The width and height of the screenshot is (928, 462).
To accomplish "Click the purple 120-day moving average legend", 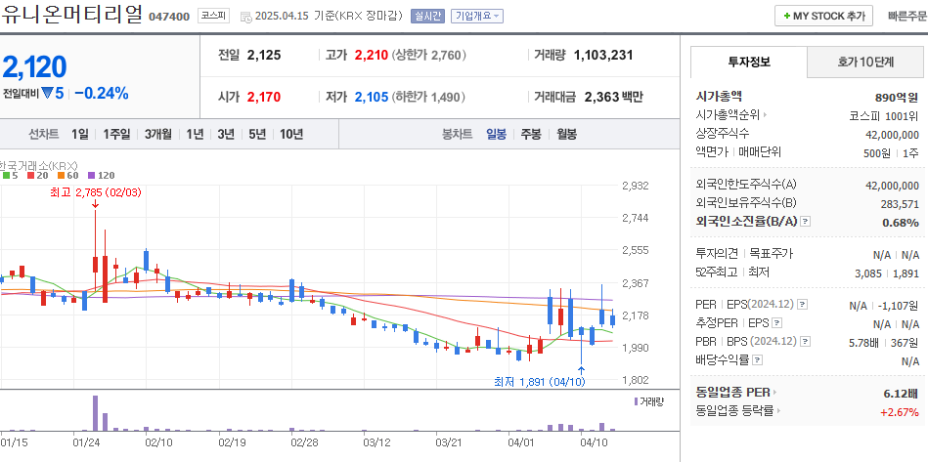I will [x=101, y=176].
